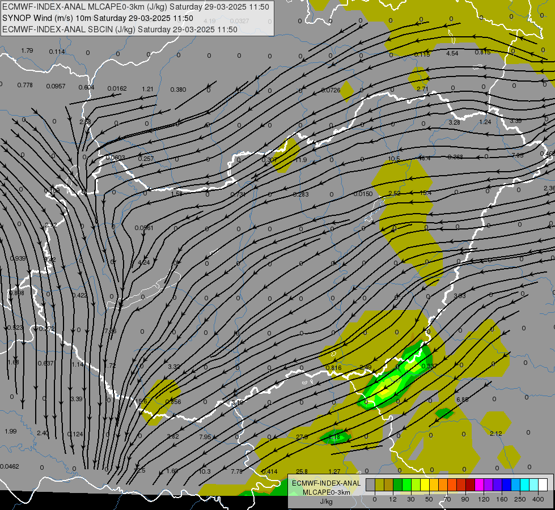Click the map value 10.5
This screenshot has height=510, width=555.
point(394,159)
